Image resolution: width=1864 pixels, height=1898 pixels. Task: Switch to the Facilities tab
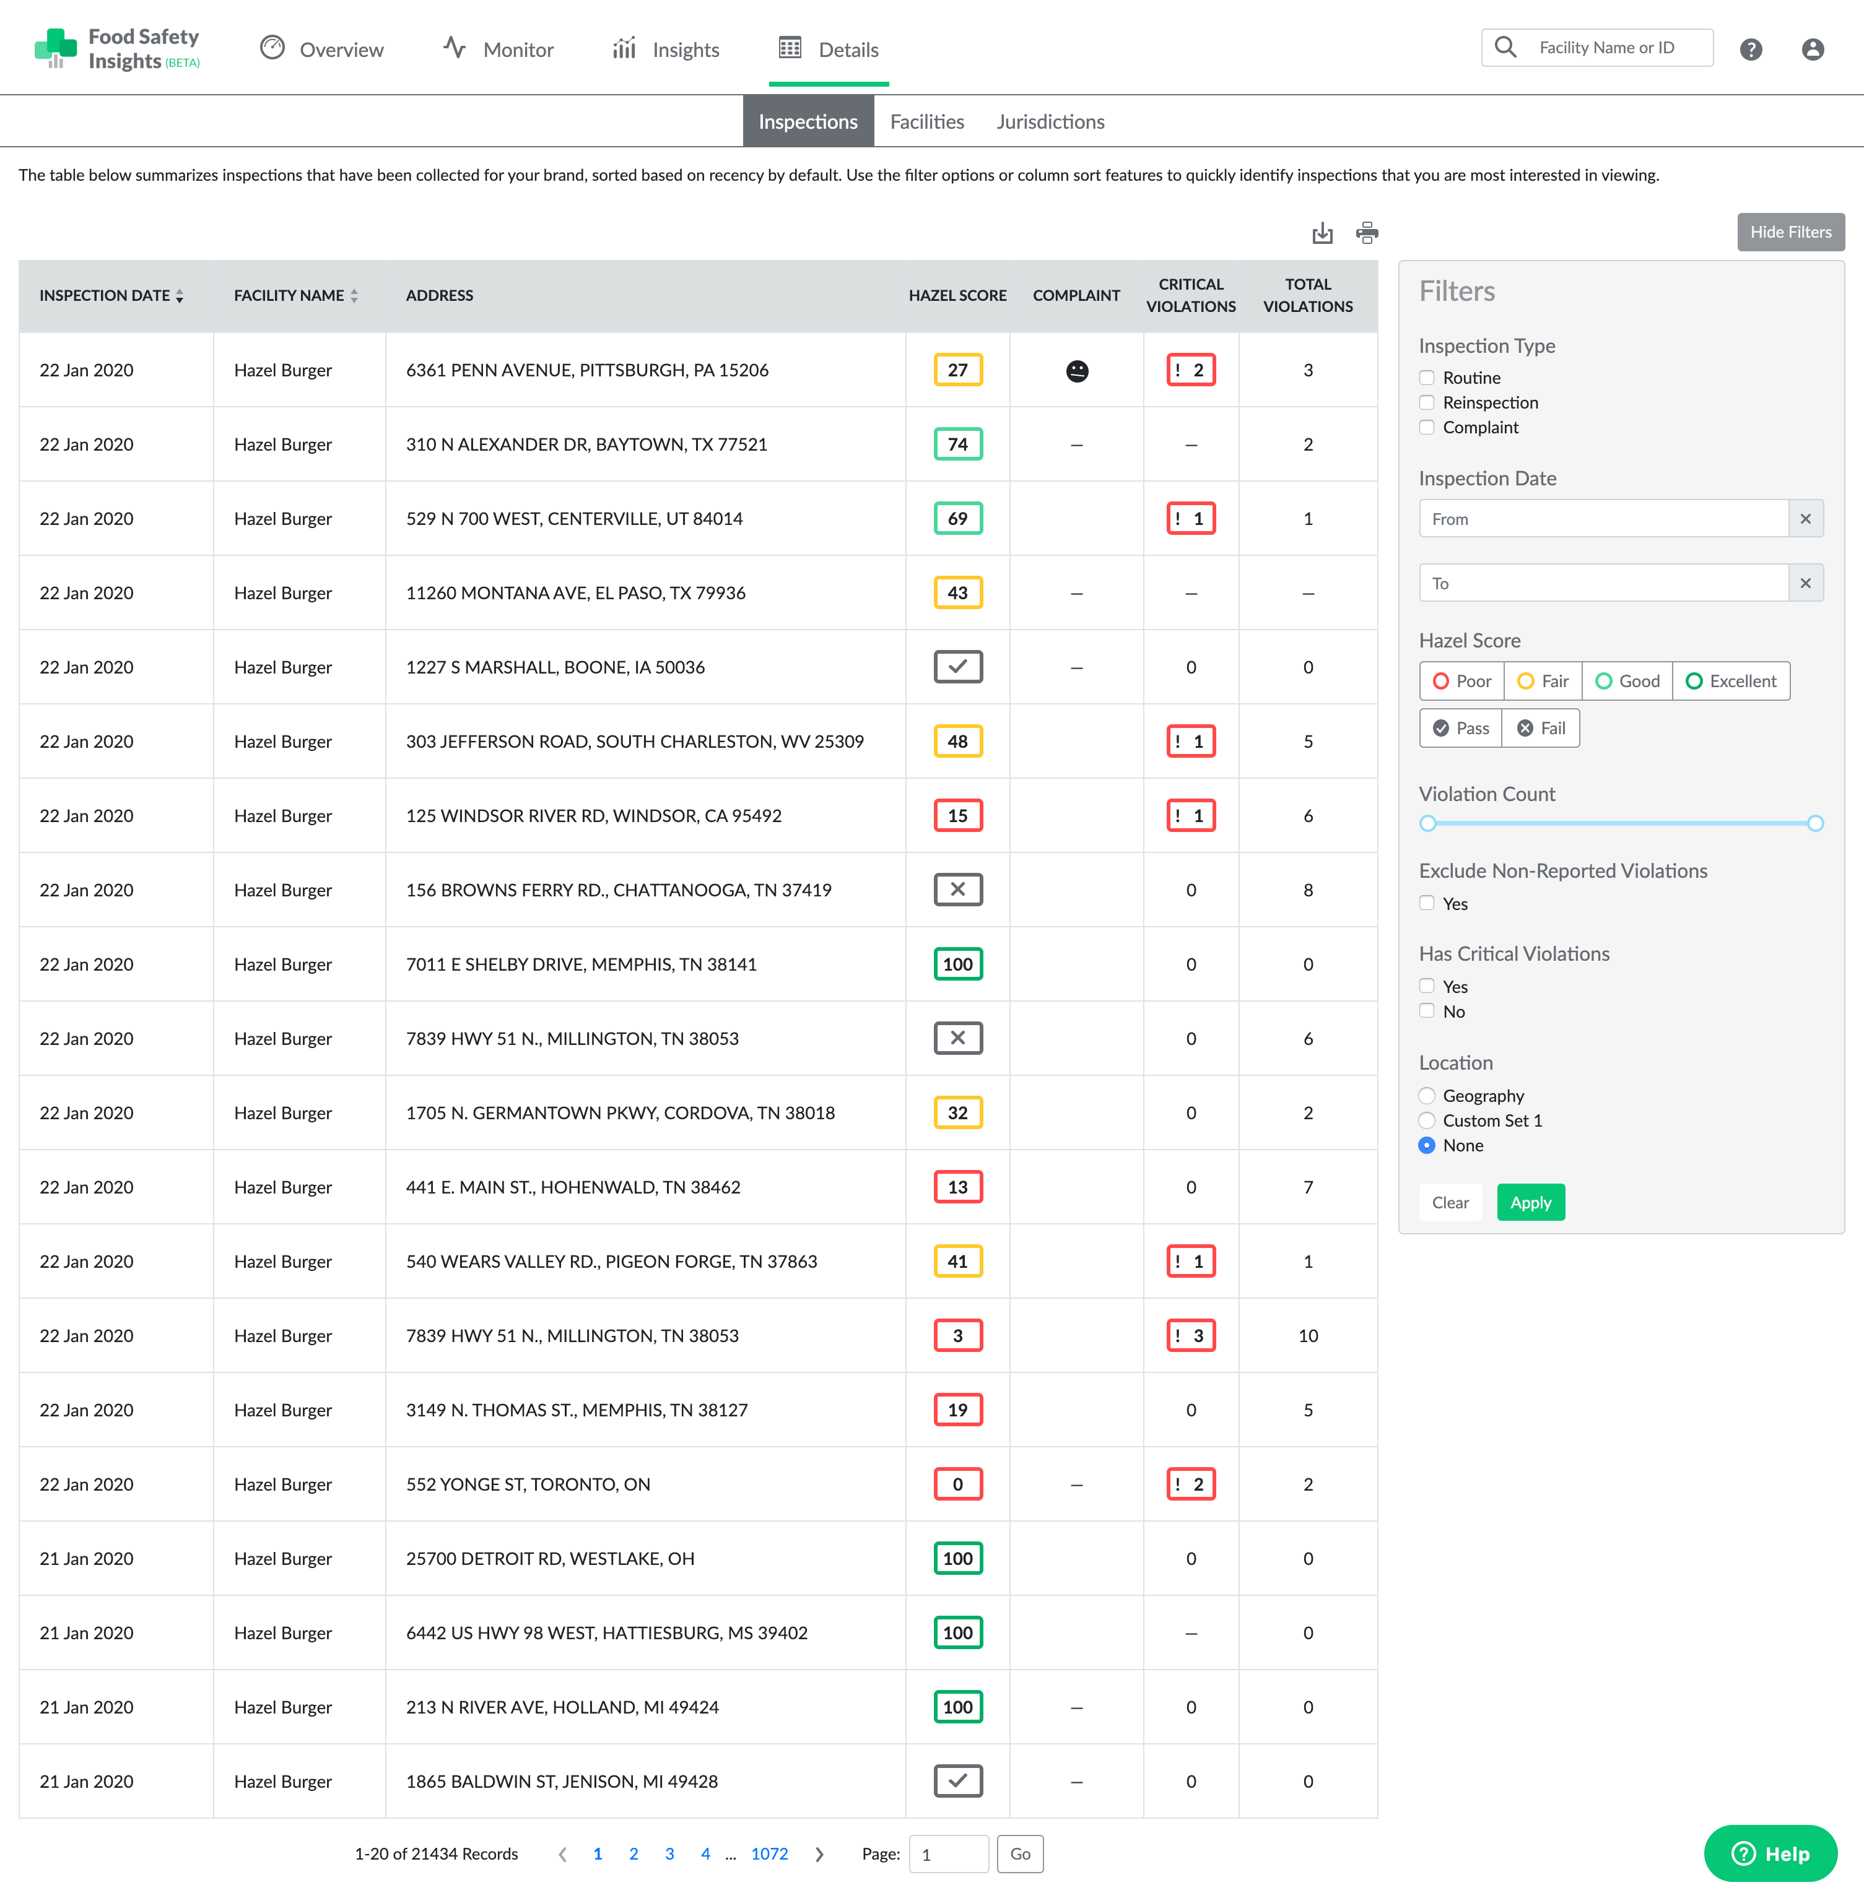point(926,121)
